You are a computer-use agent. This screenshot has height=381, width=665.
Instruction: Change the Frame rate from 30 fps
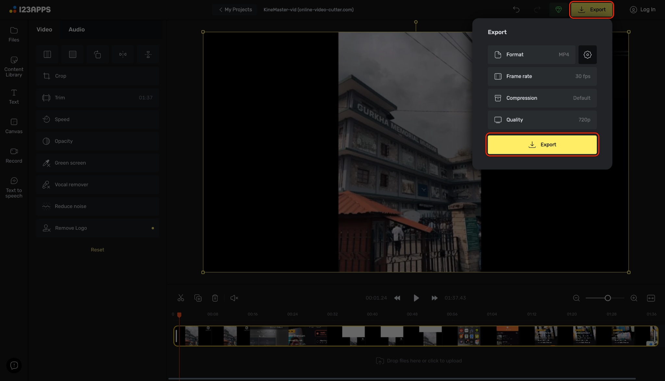point(542,76)
